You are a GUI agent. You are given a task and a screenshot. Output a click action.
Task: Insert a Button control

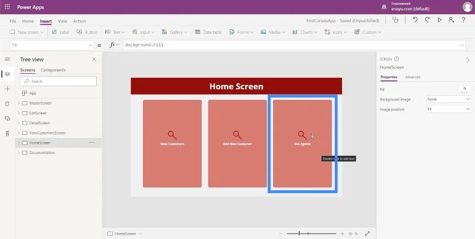point(87,32)
